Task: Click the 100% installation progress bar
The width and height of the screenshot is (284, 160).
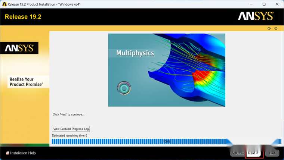Action: (x=166, y=142)
